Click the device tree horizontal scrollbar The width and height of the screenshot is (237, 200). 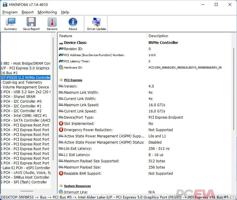27,191
